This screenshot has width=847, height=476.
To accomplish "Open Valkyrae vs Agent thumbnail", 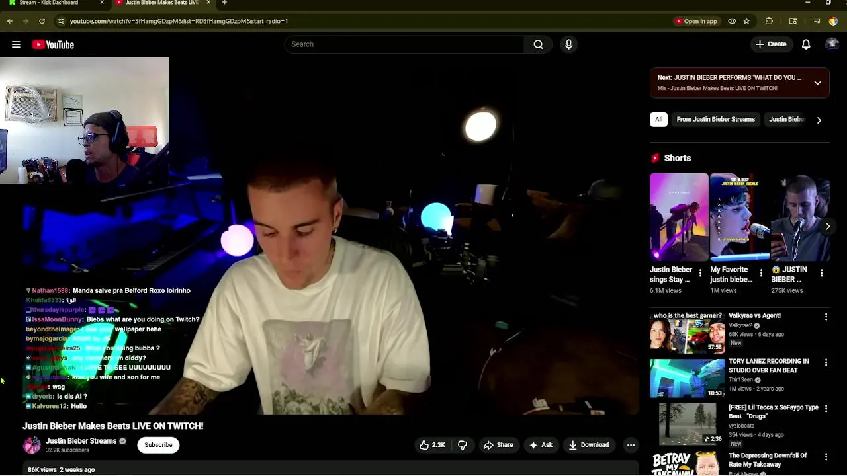I will [688, 333].
